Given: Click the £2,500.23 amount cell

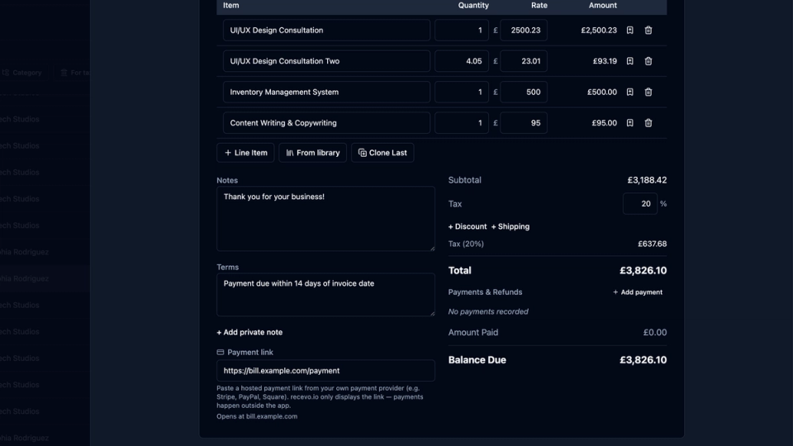Looking at the screenshot, I should (x=599, y=31).
